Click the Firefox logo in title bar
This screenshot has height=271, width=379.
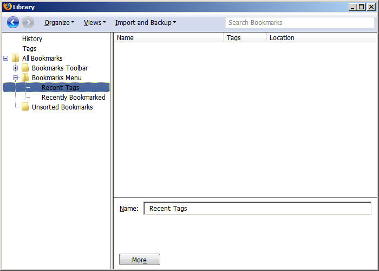[8, 7]
